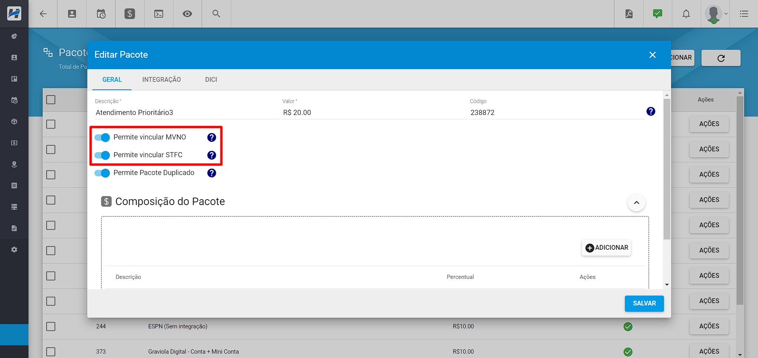
Task: Click the R$10.00 value in ESPN row
Action: pos(463,326)
